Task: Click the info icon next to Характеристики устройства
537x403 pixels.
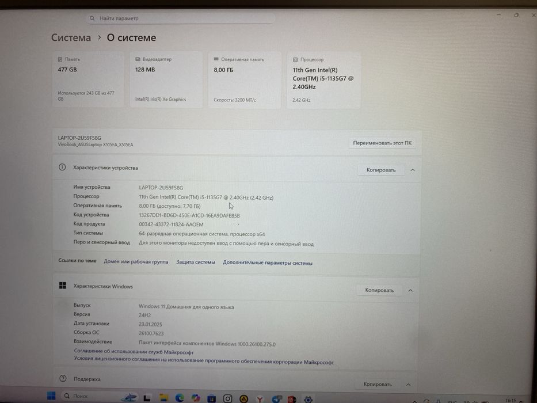Action: (x=62, y=167)
